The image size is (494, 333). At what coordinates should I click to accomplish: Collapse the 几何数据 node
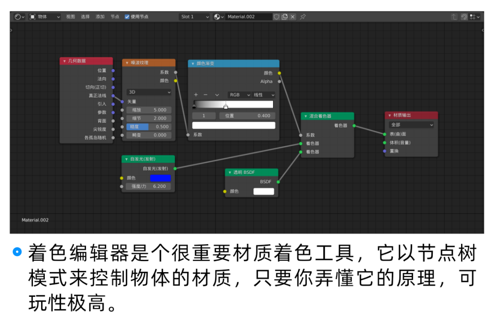tap(64, 61)
